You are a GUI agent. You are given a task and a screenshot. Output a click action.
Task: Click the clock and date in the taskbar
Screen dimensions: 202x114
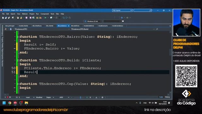point(163,103)
